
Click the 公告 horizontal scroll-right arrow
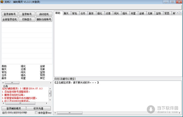coord(47,103)
